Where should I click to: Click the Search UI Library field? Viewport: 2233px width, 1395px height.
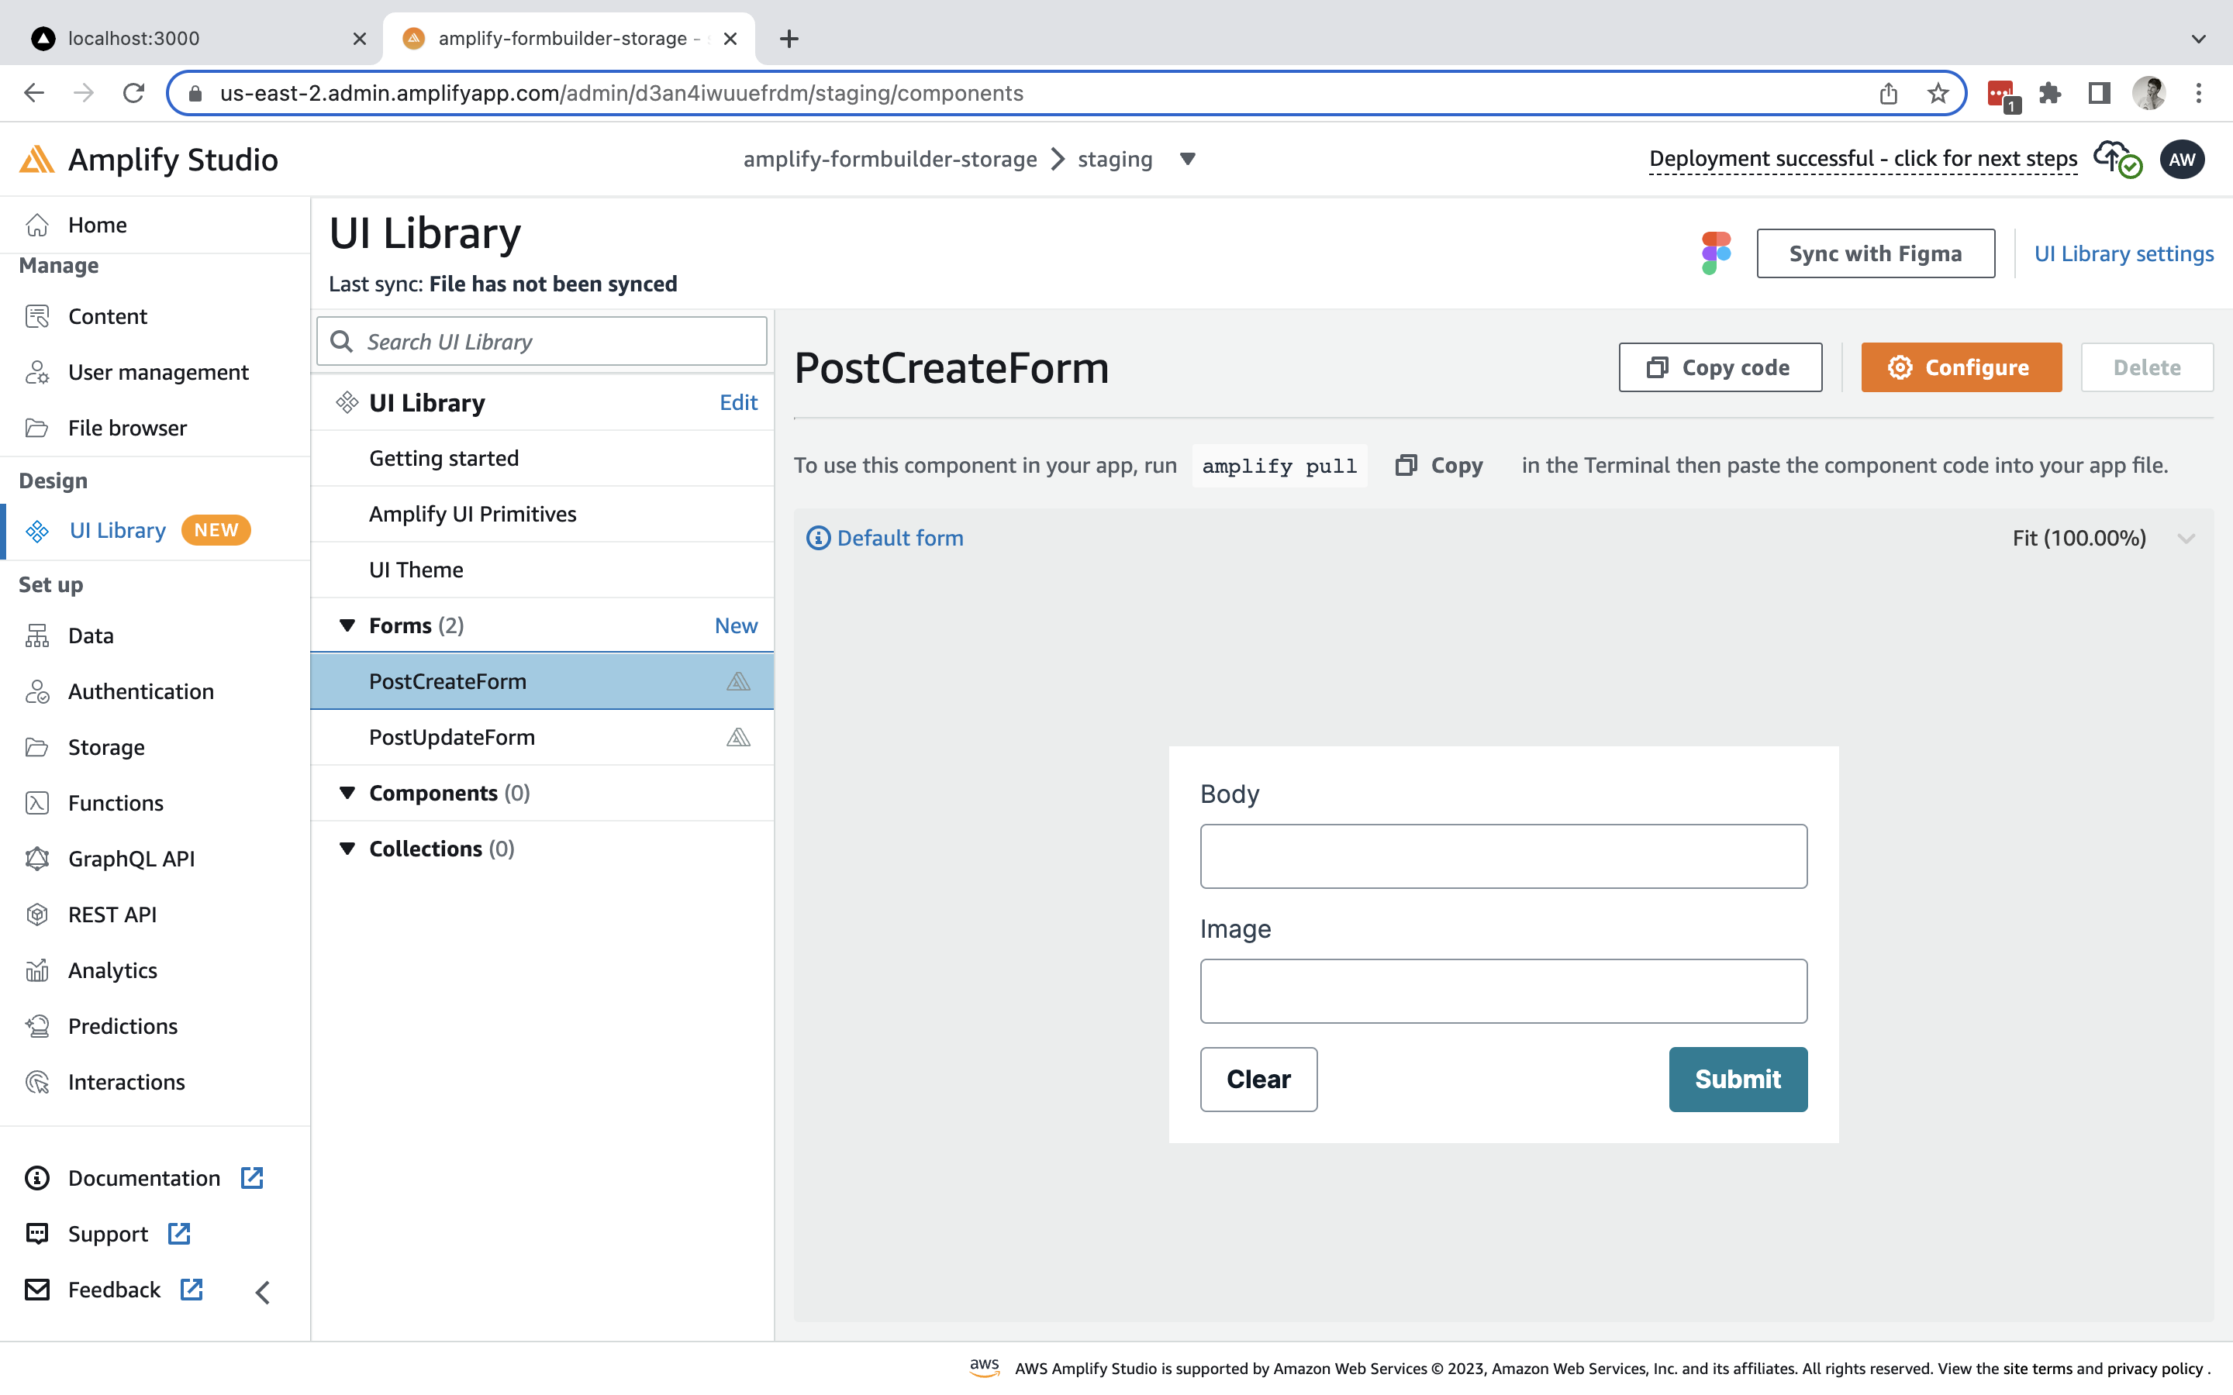coord(542,340)
